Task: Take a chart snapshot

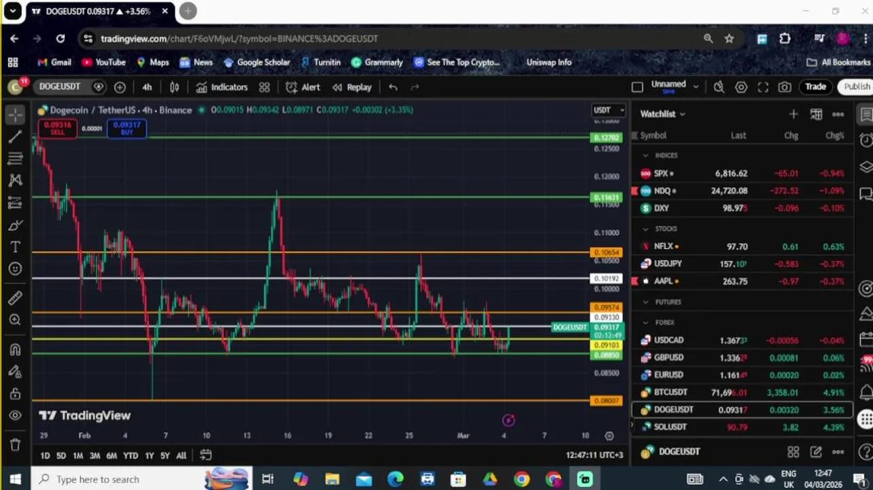Action: click(785, 87)
